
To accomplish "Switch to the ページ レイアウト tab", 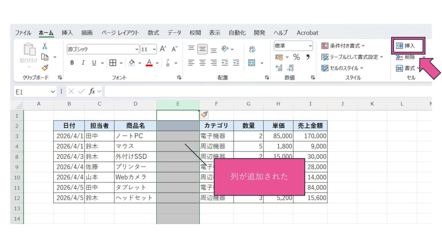I will point(120,33).
